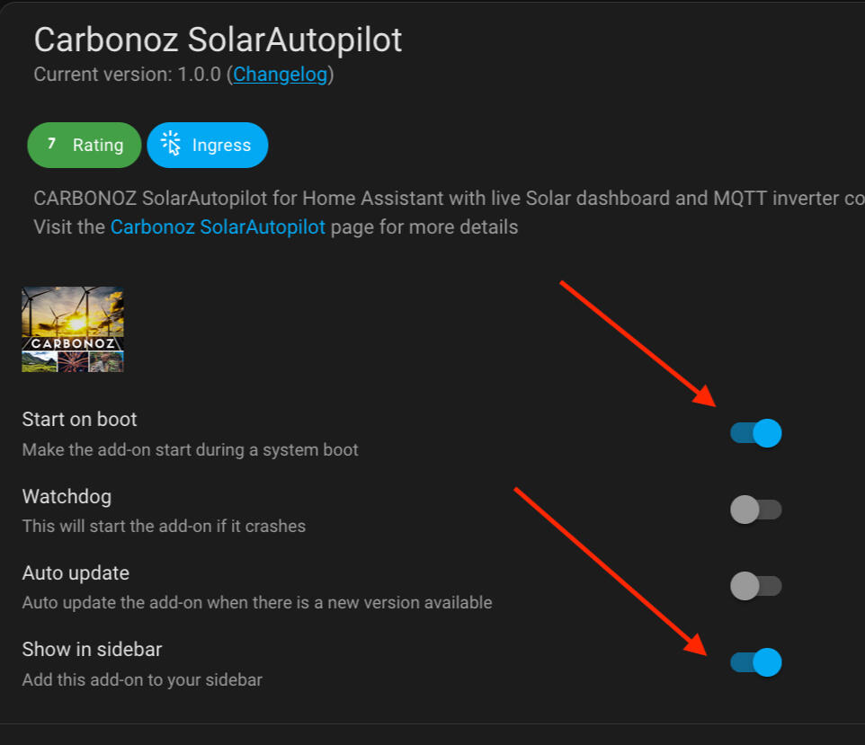Click the rating number 7 badge
Image resolution: width=865 pixels, height=745 pixels.
[x=51, y=144]
